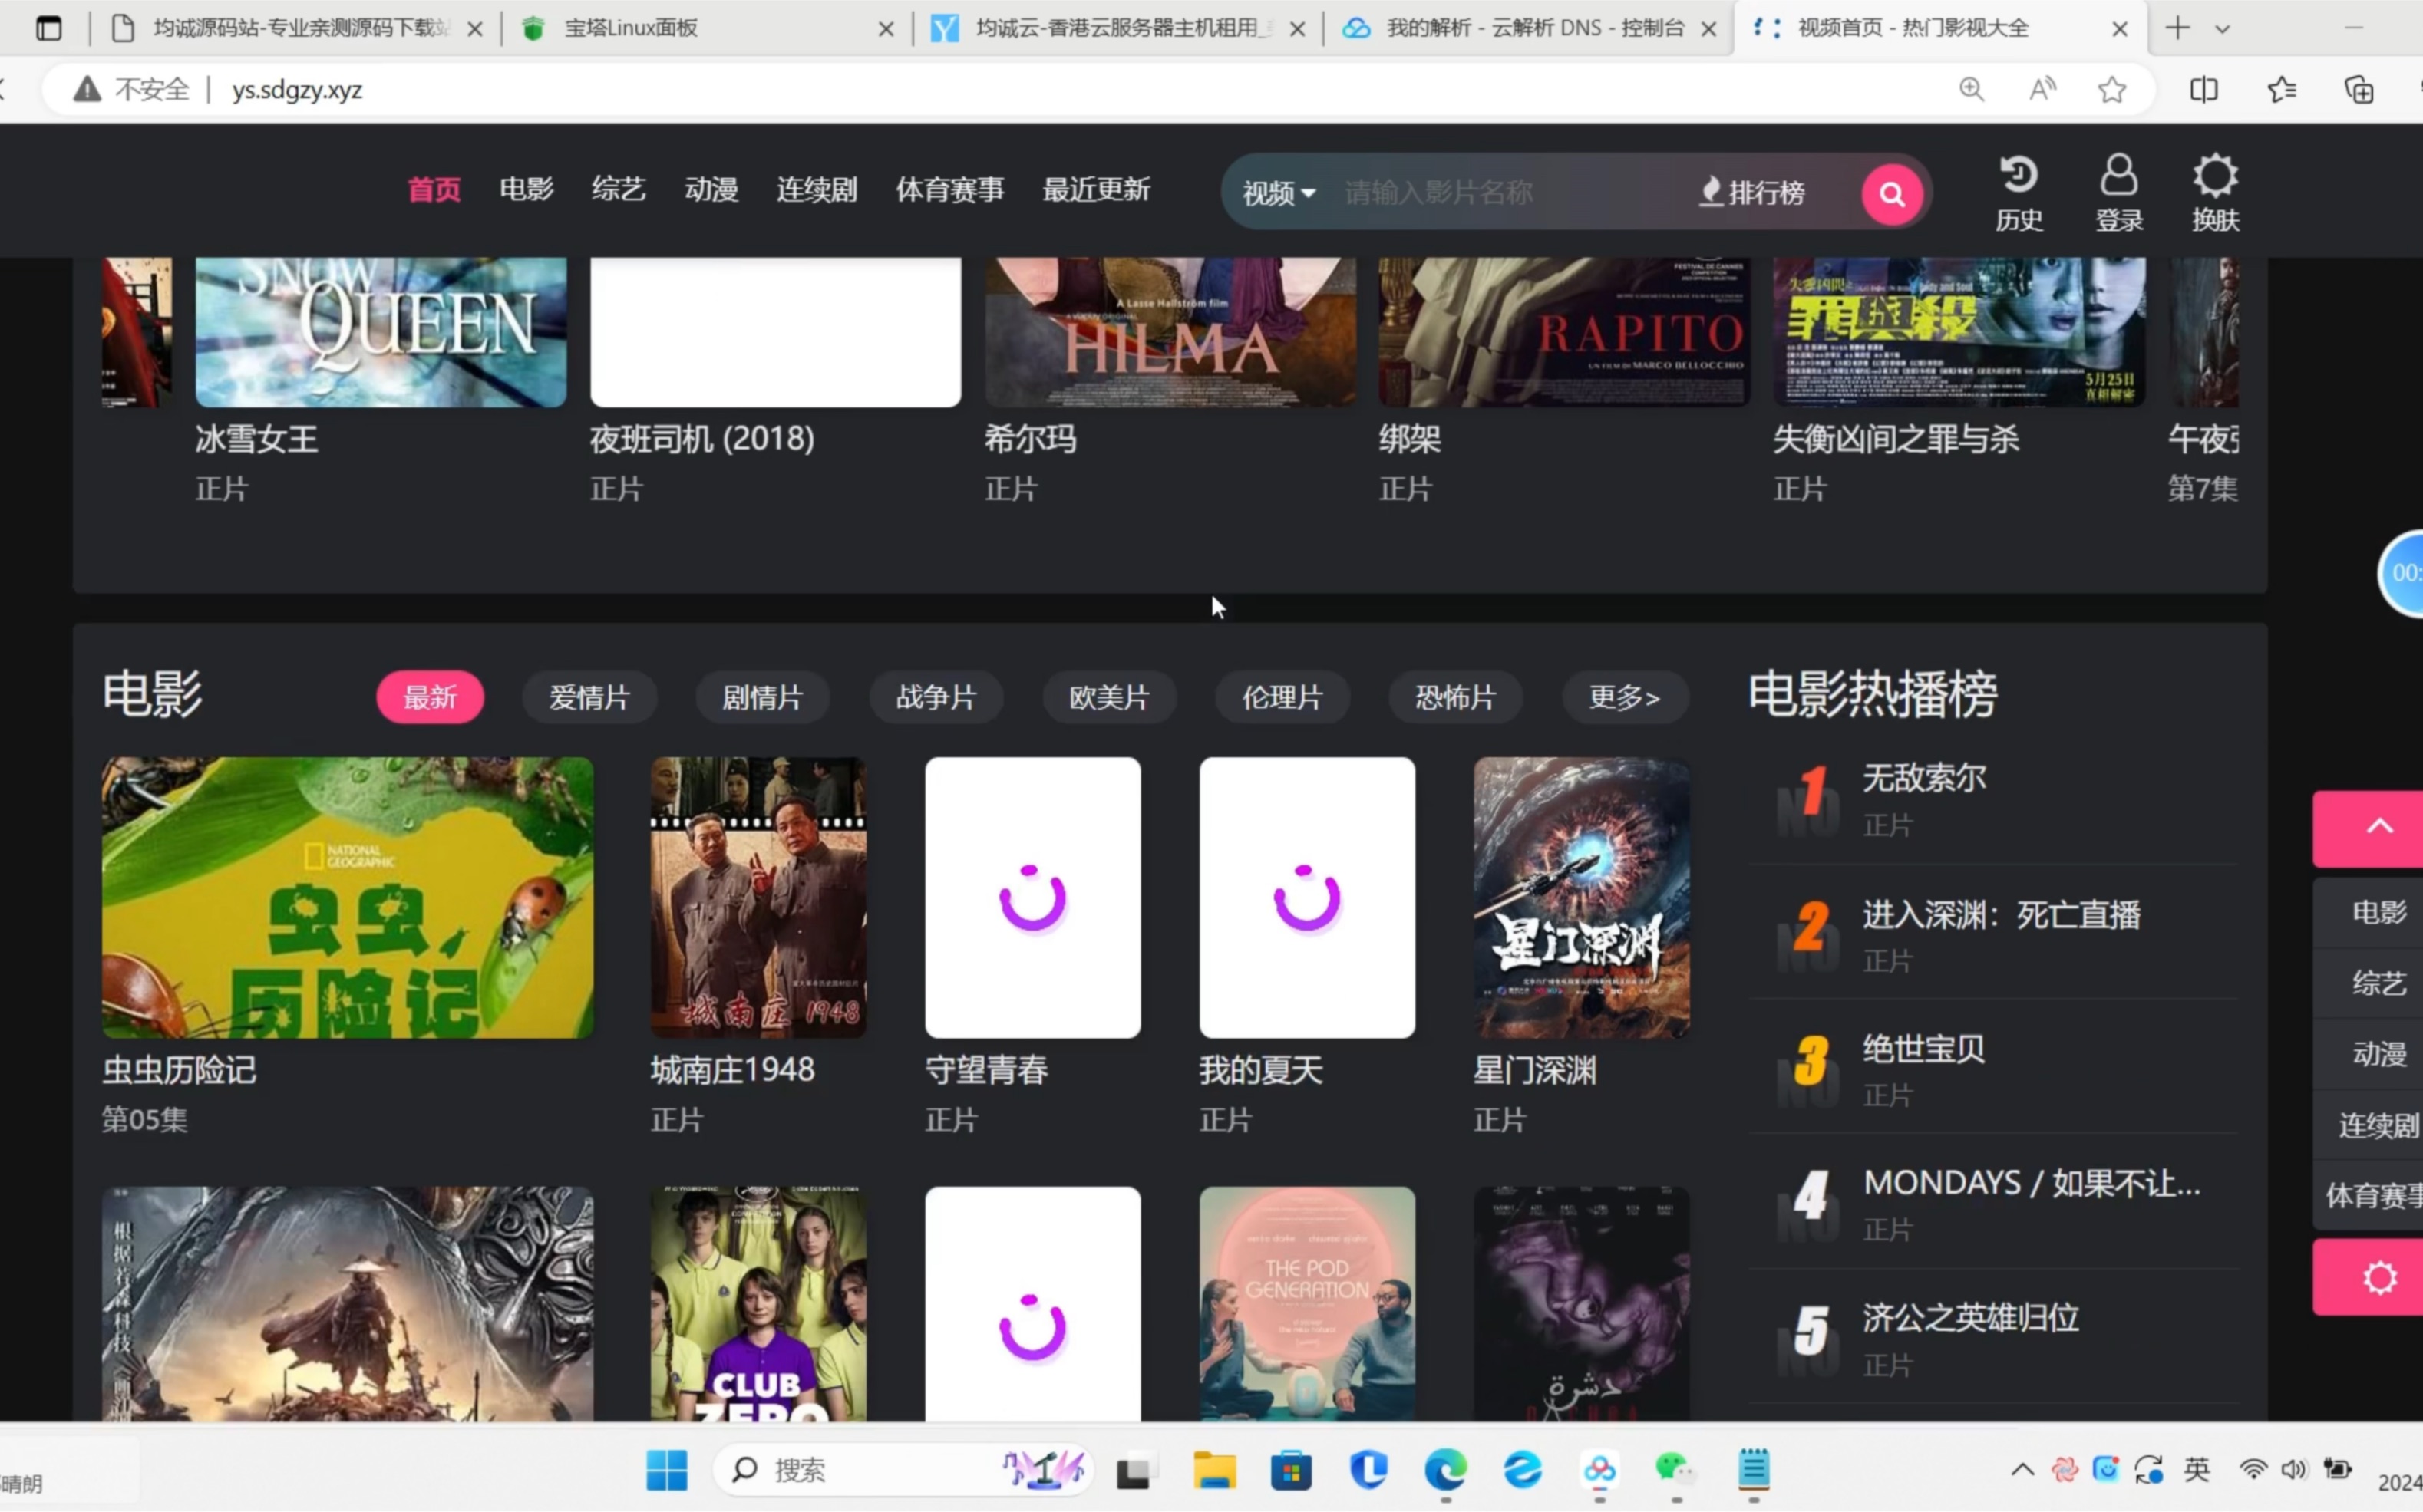
Task: Open the 城南庄1948 movie poster
Action: 758,897
